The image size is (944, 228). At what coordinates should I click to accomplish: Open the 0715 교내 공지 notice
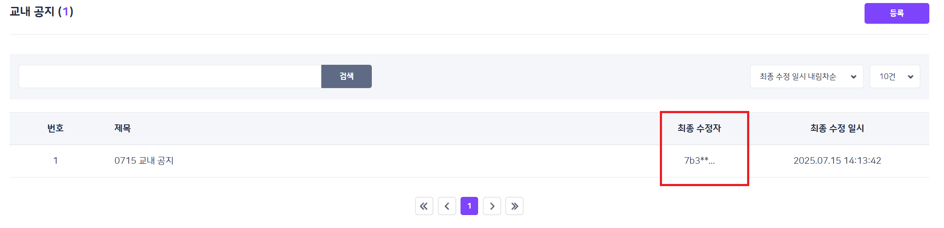click(x=144, y=161)
